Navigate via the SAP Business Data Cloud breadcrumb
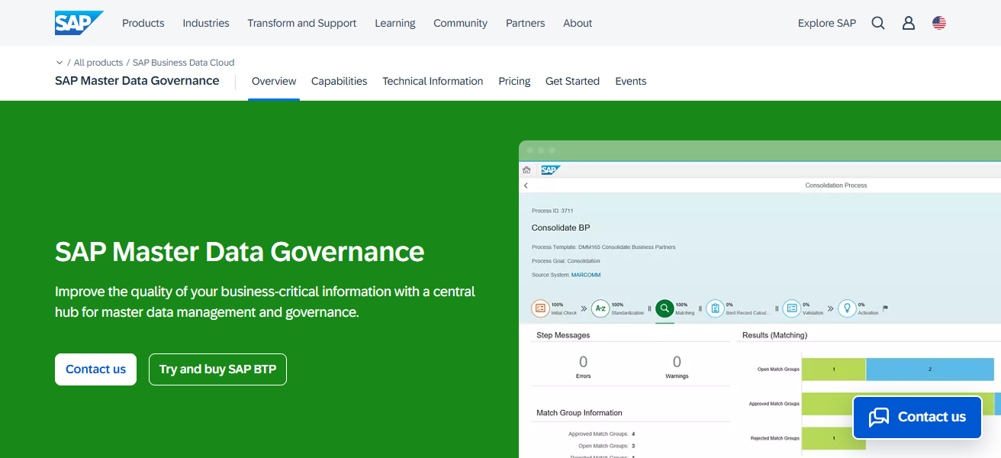The width and height of the screenshot is (1001, 458). (x=183, y=62)
